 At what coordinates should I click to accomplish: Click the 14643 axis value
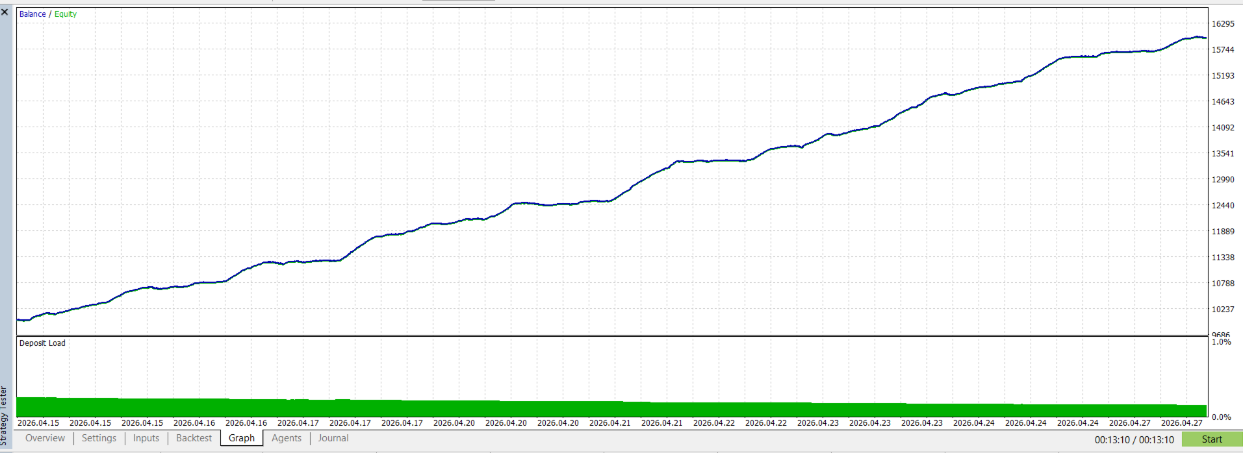(x=1223, y=101)
